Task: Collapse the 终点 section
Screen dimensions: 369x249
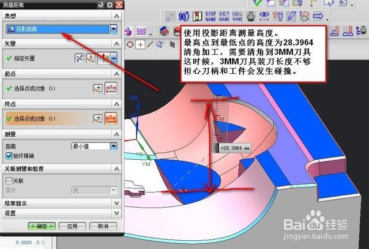Action: [x=116, y=104]
